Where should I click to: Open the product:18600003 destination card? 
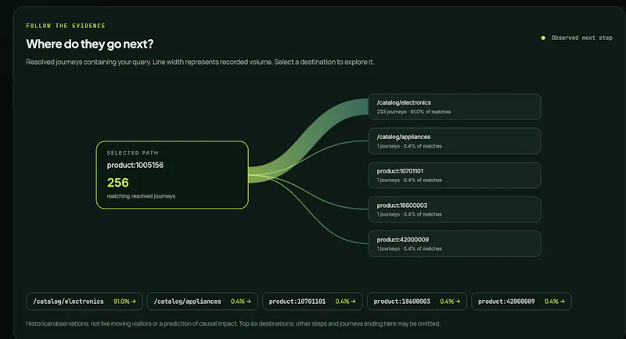pos(455,209)
